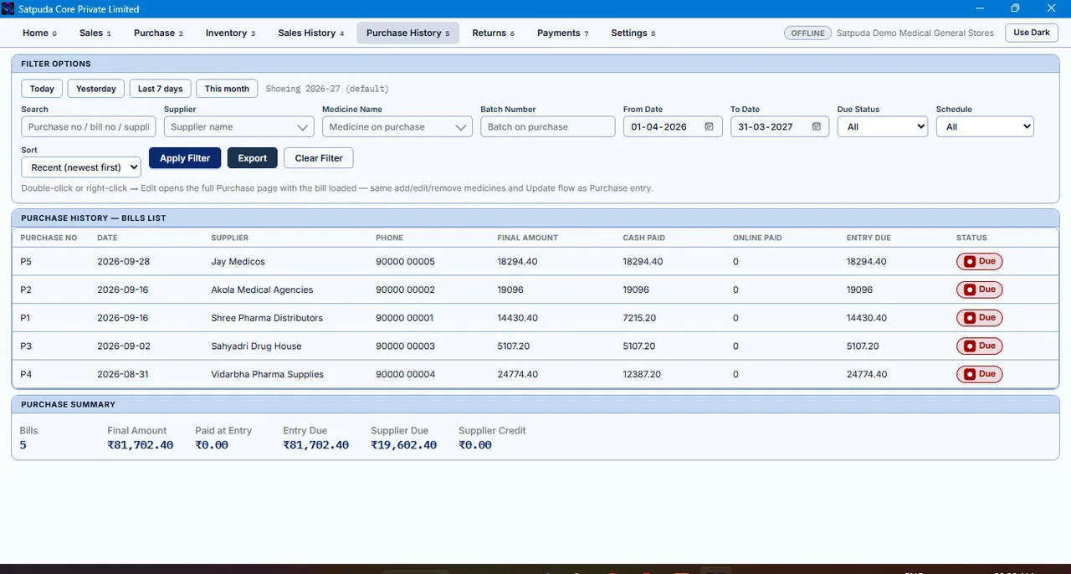Select purchase row P2
The image size is (1071, 574).
[535, 290]
